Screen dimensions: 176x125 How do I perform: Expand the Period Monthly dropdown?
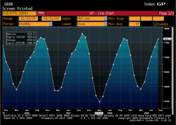[x=35, y=24]
